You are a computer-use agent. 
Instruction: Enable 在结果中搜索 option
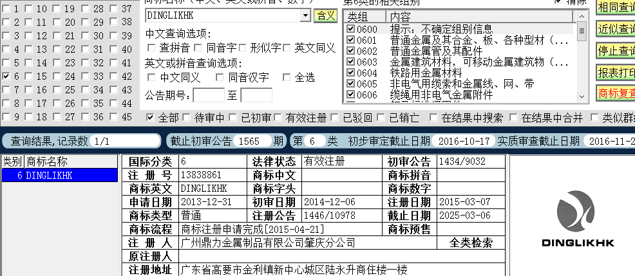[x=433, y=117]
